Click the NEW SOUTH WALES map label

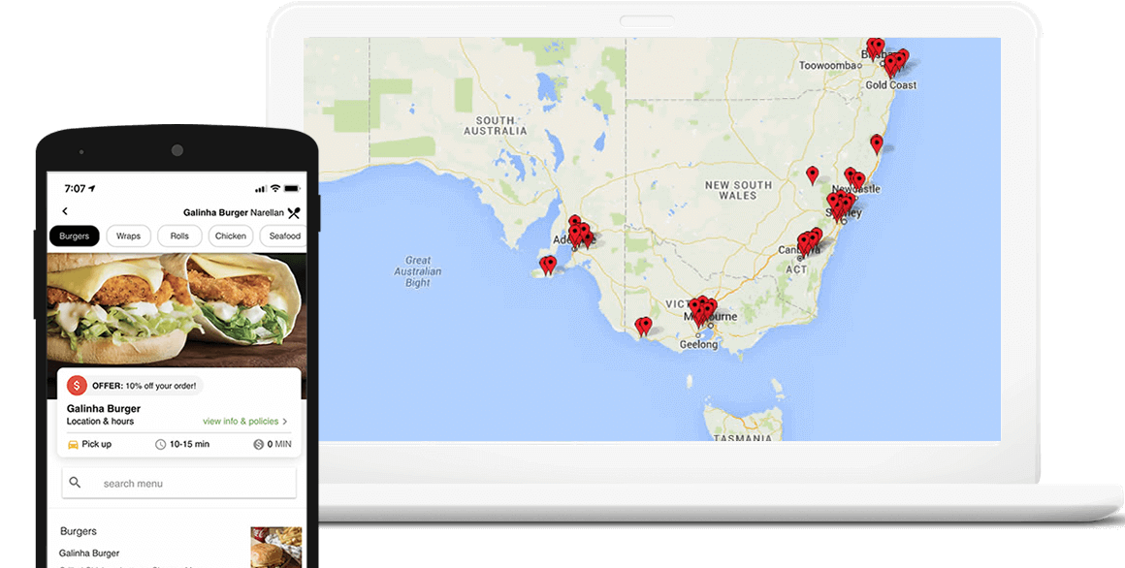click(738, 190)
